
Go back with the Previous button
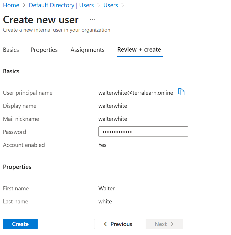[x=118, y=224]
